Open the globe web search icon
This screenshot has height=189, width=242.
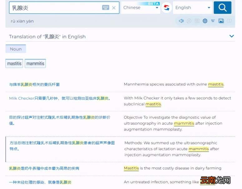tap(205, 21)
